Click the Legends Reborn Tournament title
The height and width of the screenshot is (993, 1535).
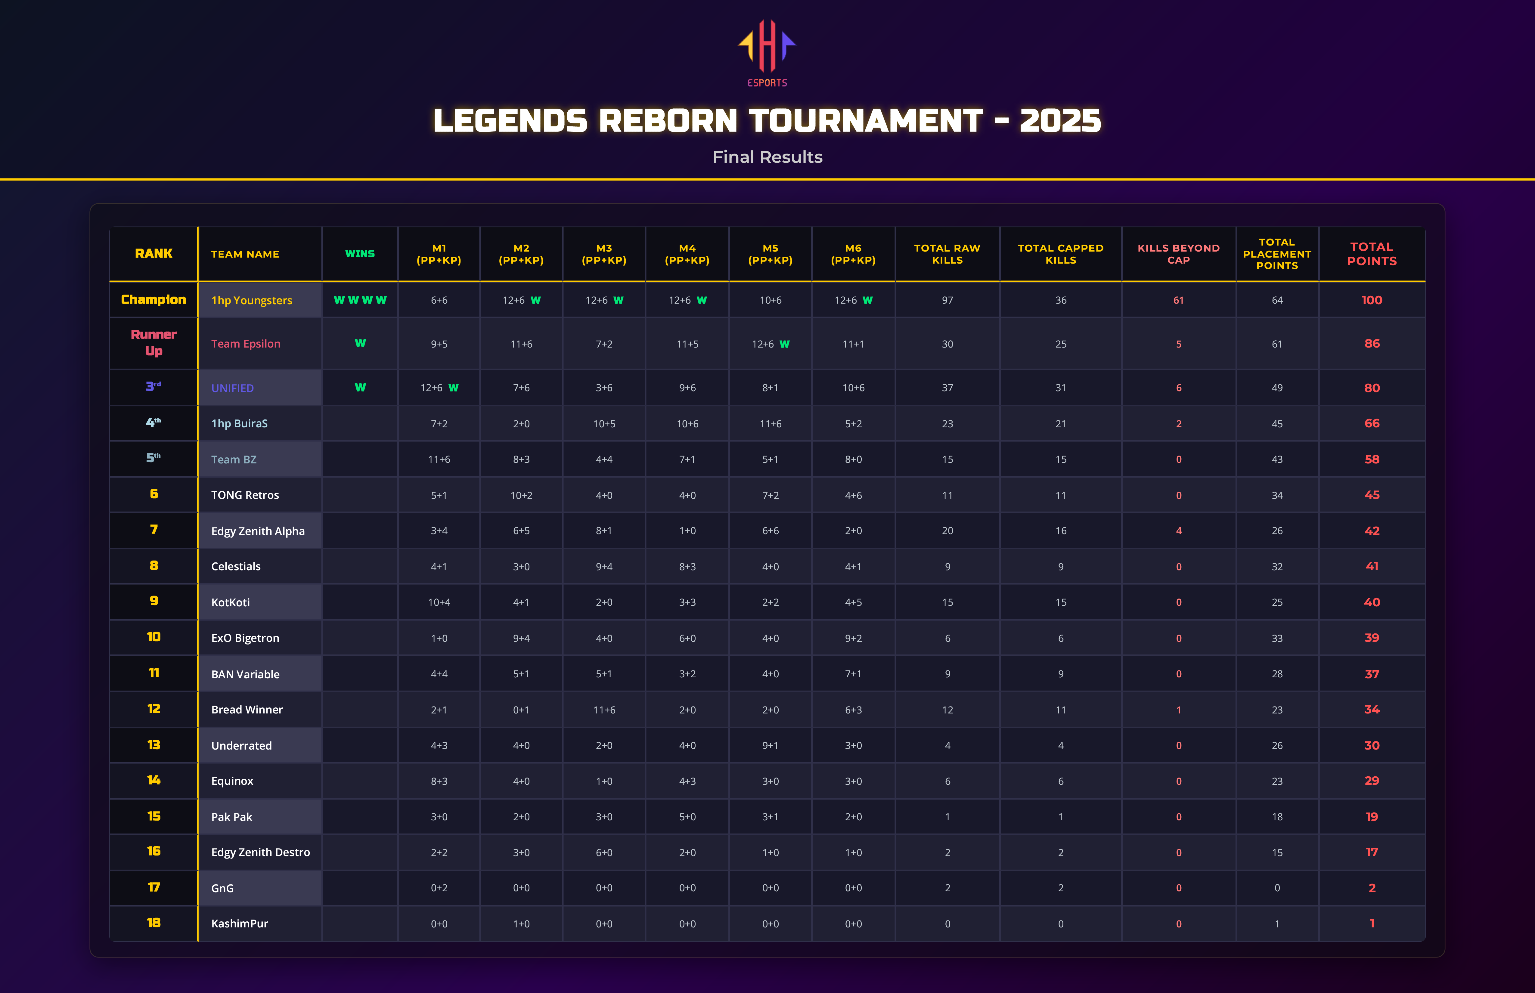pyautogui.click(x=767, y=121)
